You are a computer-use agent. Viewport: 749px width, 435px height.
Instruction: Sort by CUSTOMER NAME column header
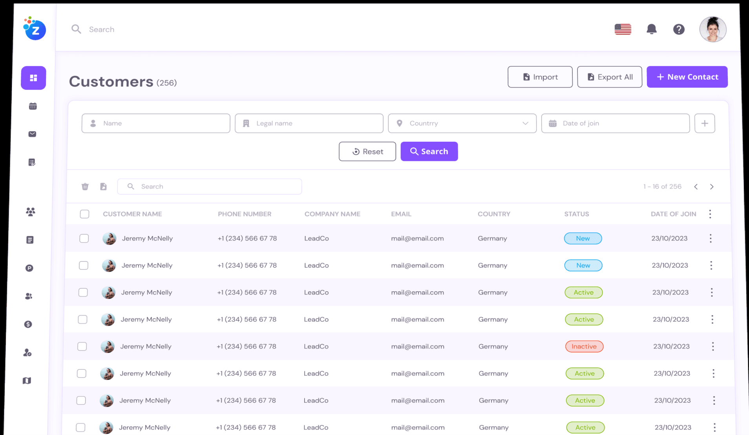(x=132, y=214)
